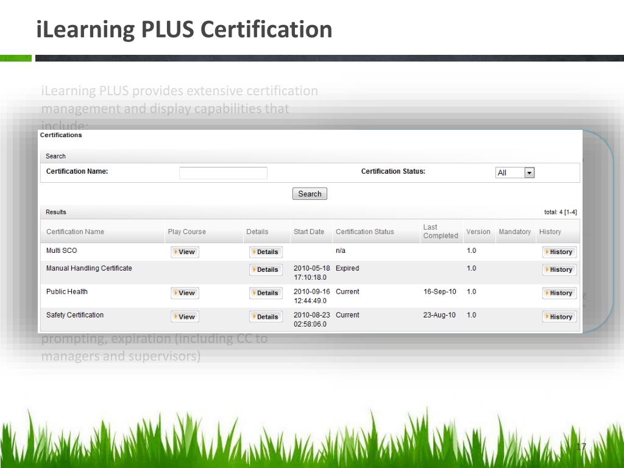Screen dimensions: 624x468
Task: Click the Start Date column header
Action: coord(309,232)
